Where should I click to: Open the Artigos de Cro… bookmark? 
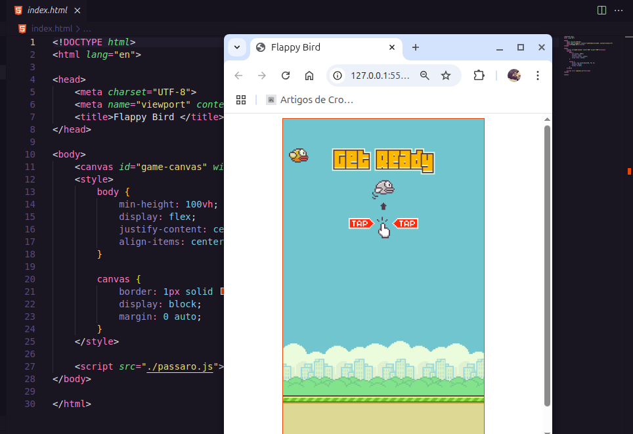point(310,100)
